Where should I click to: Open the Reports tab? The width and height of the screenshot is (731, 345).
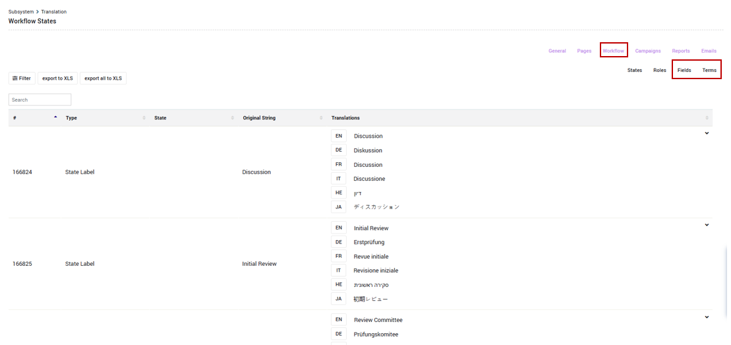[x=681, y=51]
